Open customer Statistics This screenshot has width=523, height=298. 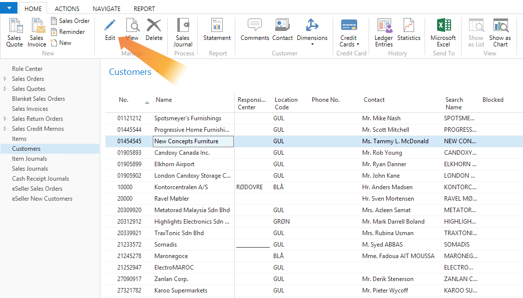(x=409, y=30)
